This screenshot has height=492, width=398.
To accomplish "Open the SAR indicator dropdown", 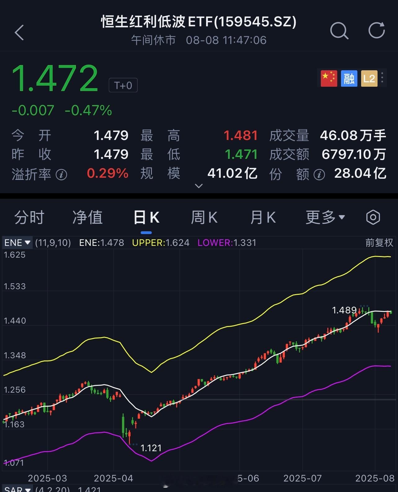I will click(17, 489).
